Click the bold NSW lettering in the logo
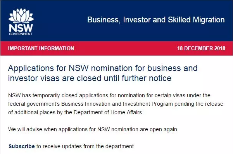The image size is (233, 154). tap(21, 28)
